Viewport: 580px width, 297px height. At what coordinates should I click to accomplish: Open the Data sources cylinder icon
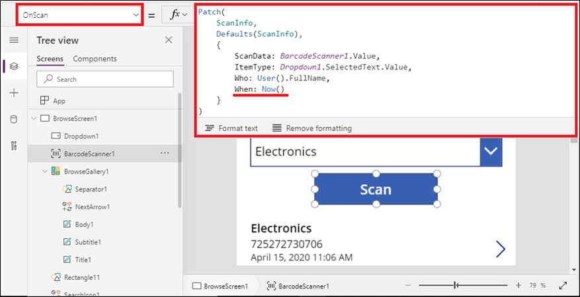[x=14, y=119]
